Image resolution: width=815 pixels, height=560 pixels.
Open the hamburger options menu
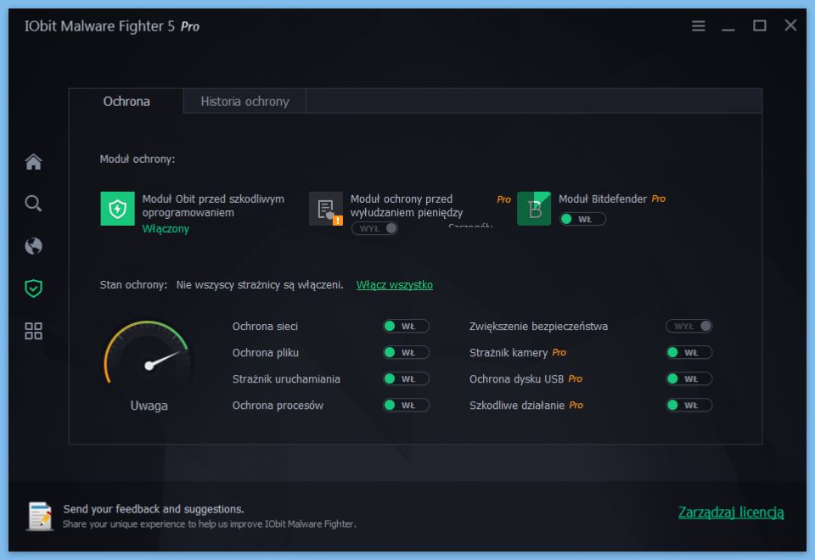click(x=699, y=25)
